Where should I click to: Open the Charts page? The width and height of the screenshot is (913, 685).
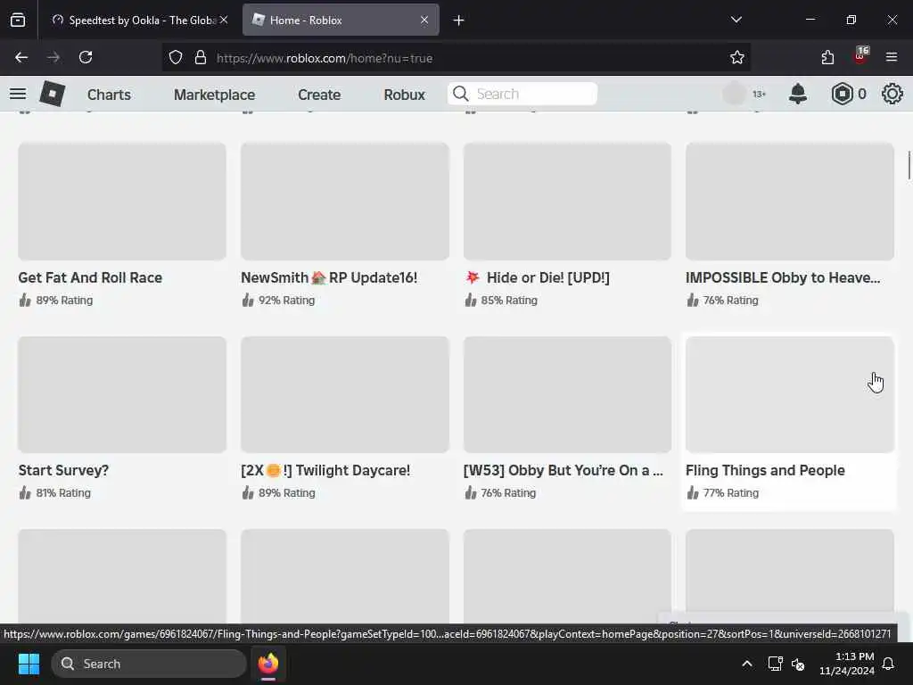[109, 95]
